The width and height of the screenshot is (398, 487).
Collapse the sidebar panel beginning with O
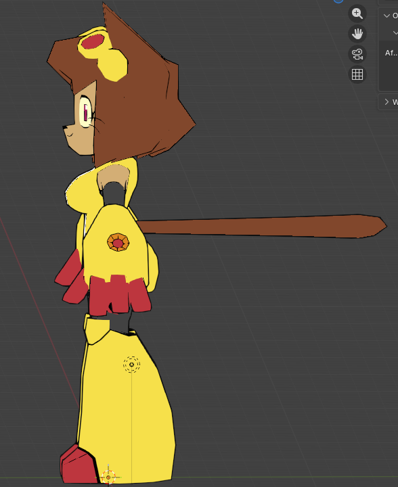click(386, 16)
